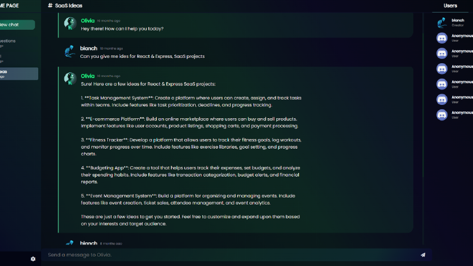473x266 pixels.
Task: Open the chat between Questions and Ideas
Action: click(x=18, y=58)
